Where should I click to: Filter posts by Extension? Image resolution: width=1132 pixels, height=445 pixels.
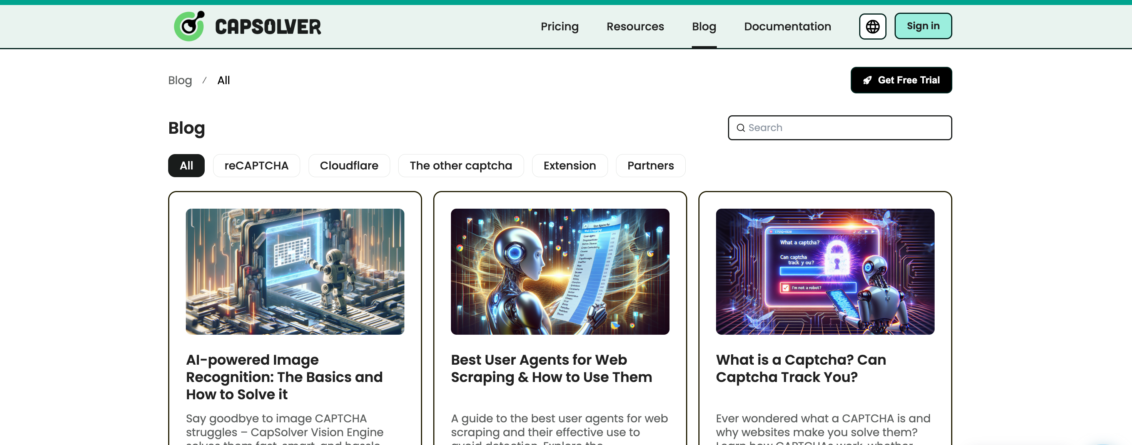[569, 166]
